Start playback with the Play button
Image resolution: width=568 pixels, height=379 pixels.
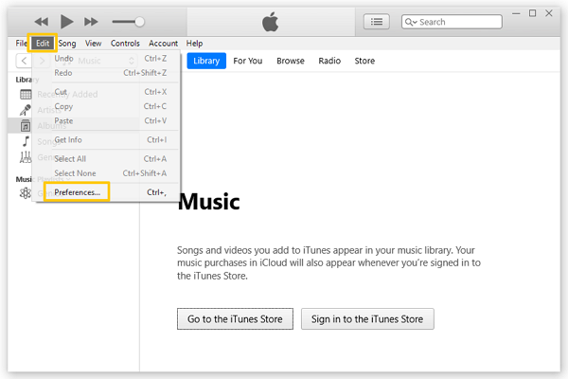click(x=66, y=22)
